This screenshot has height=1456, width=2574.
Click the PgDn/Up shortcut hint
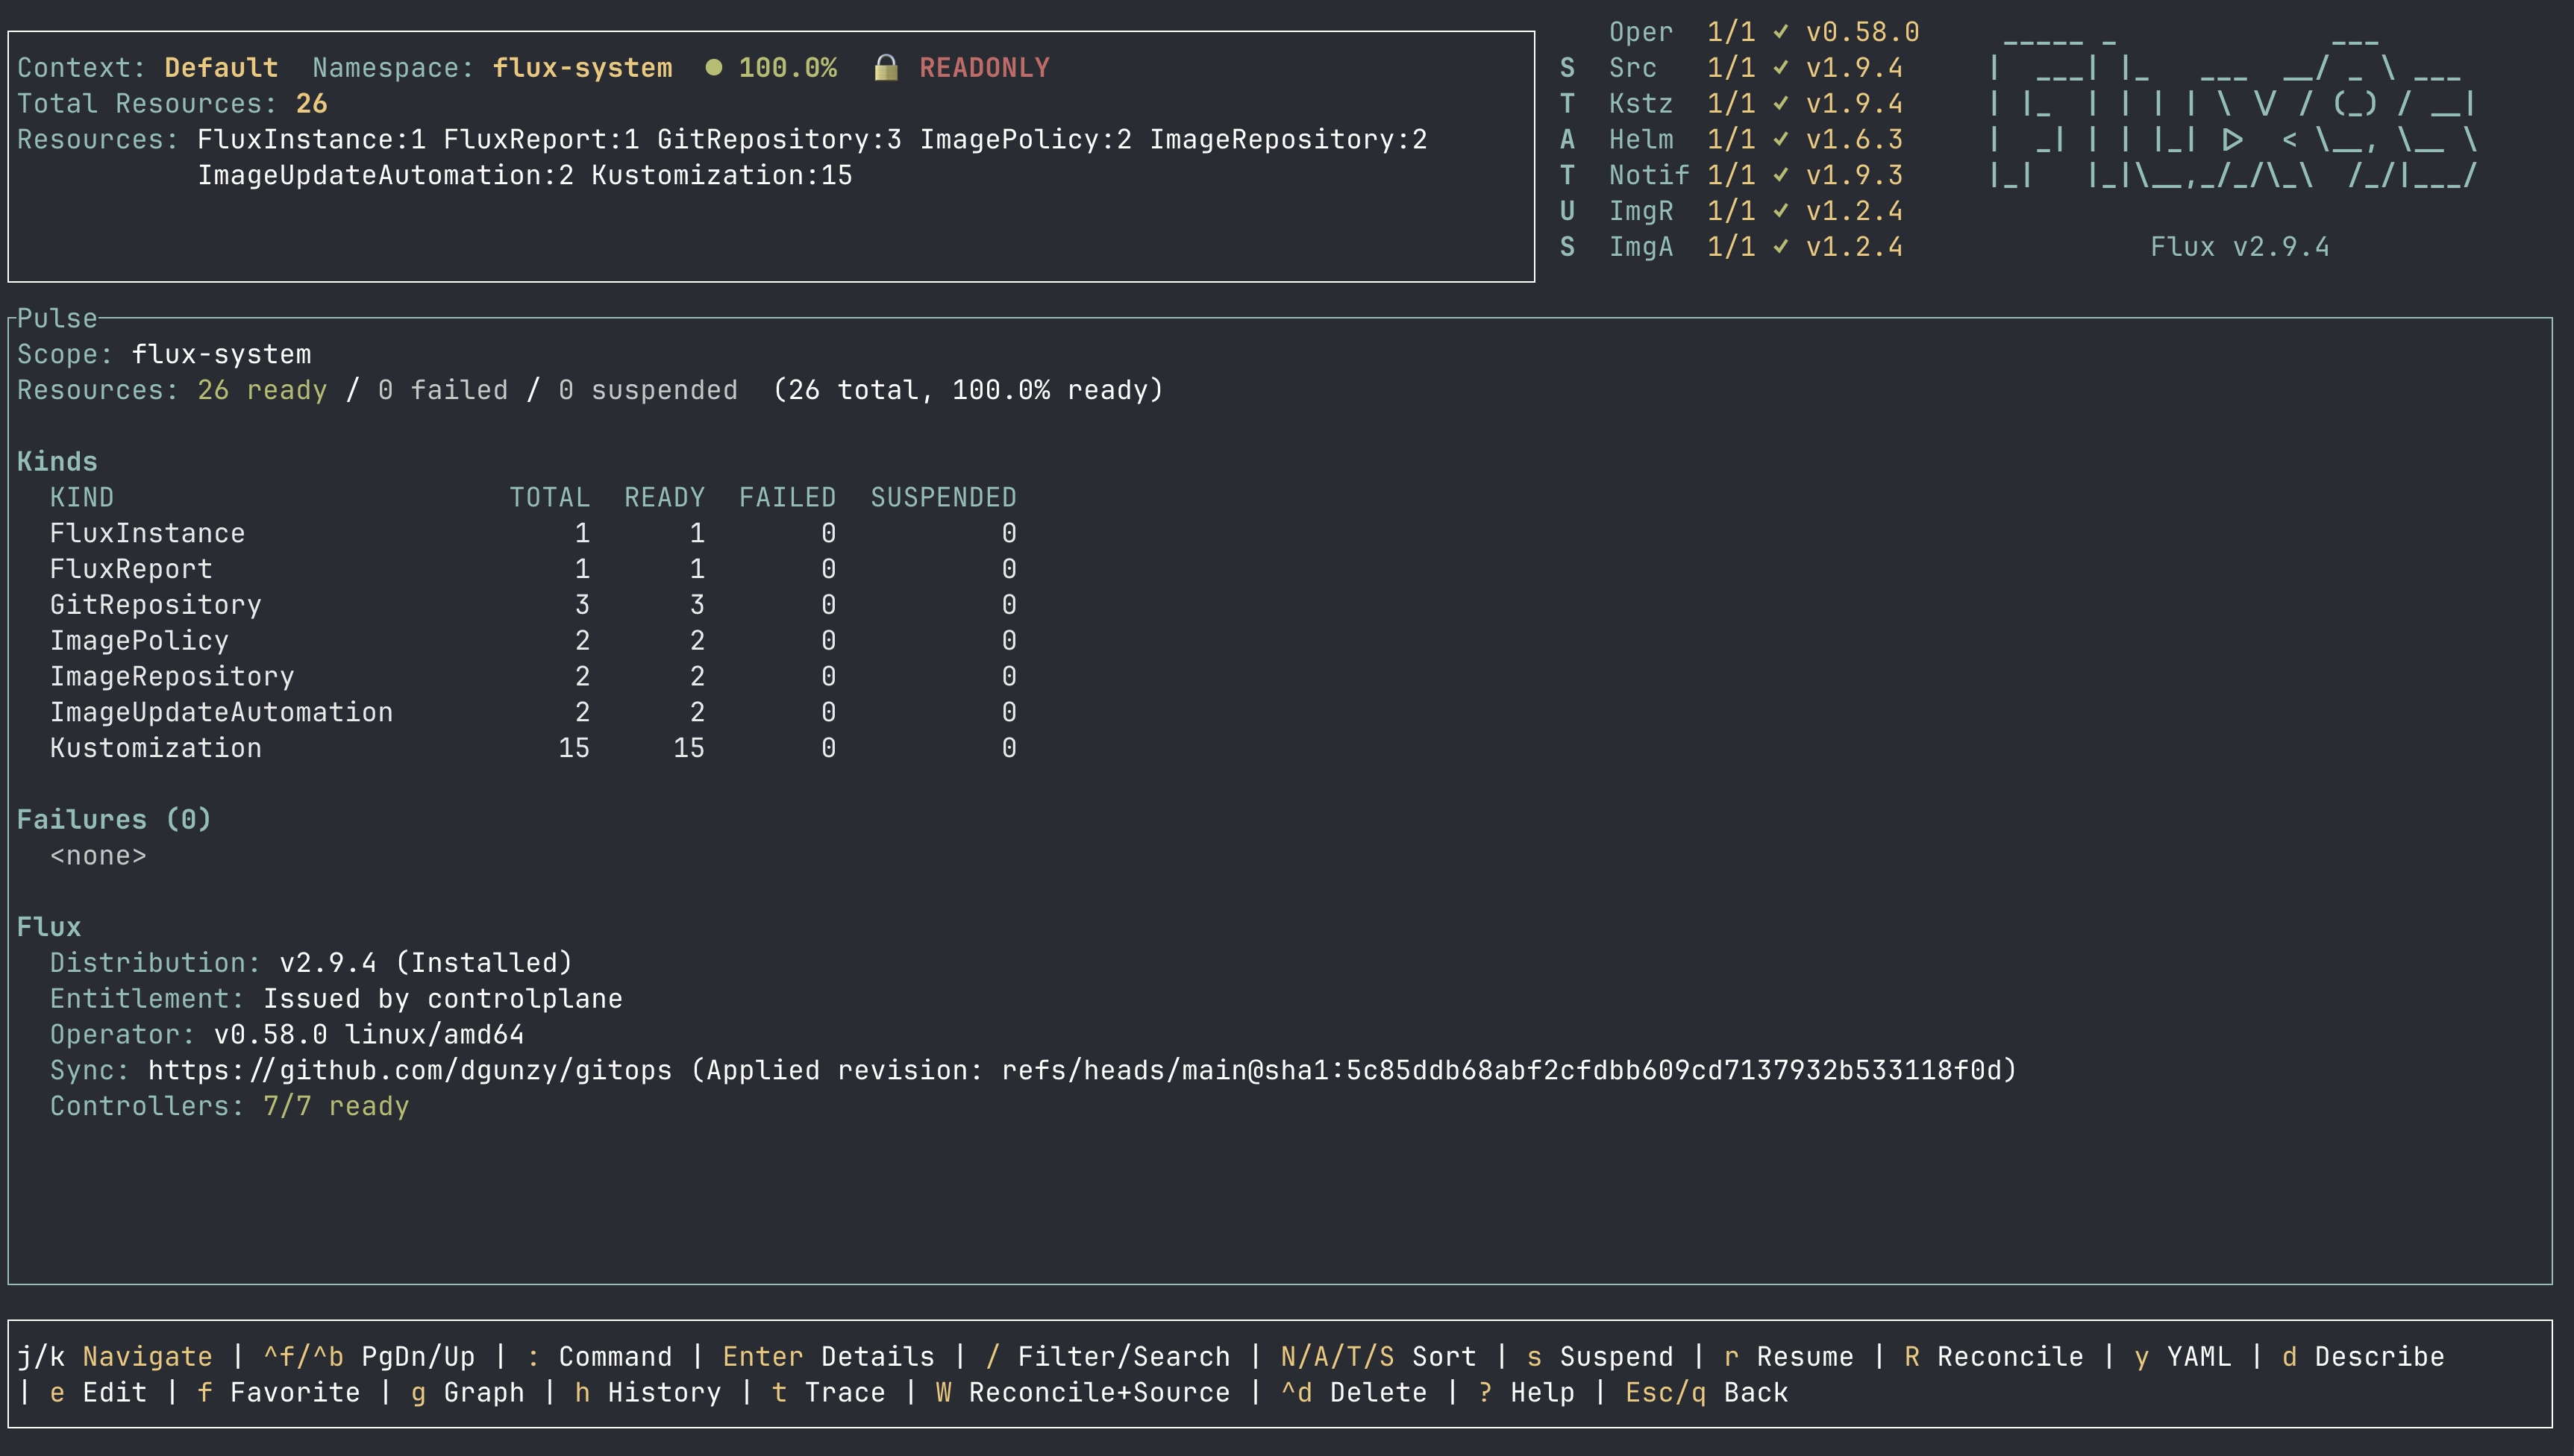(x=369, y=1357)
